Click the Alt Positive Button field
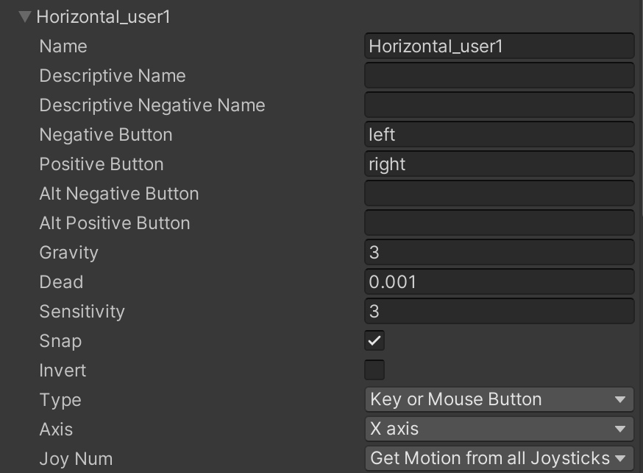The image size is (643, 473). pos(500,222)
